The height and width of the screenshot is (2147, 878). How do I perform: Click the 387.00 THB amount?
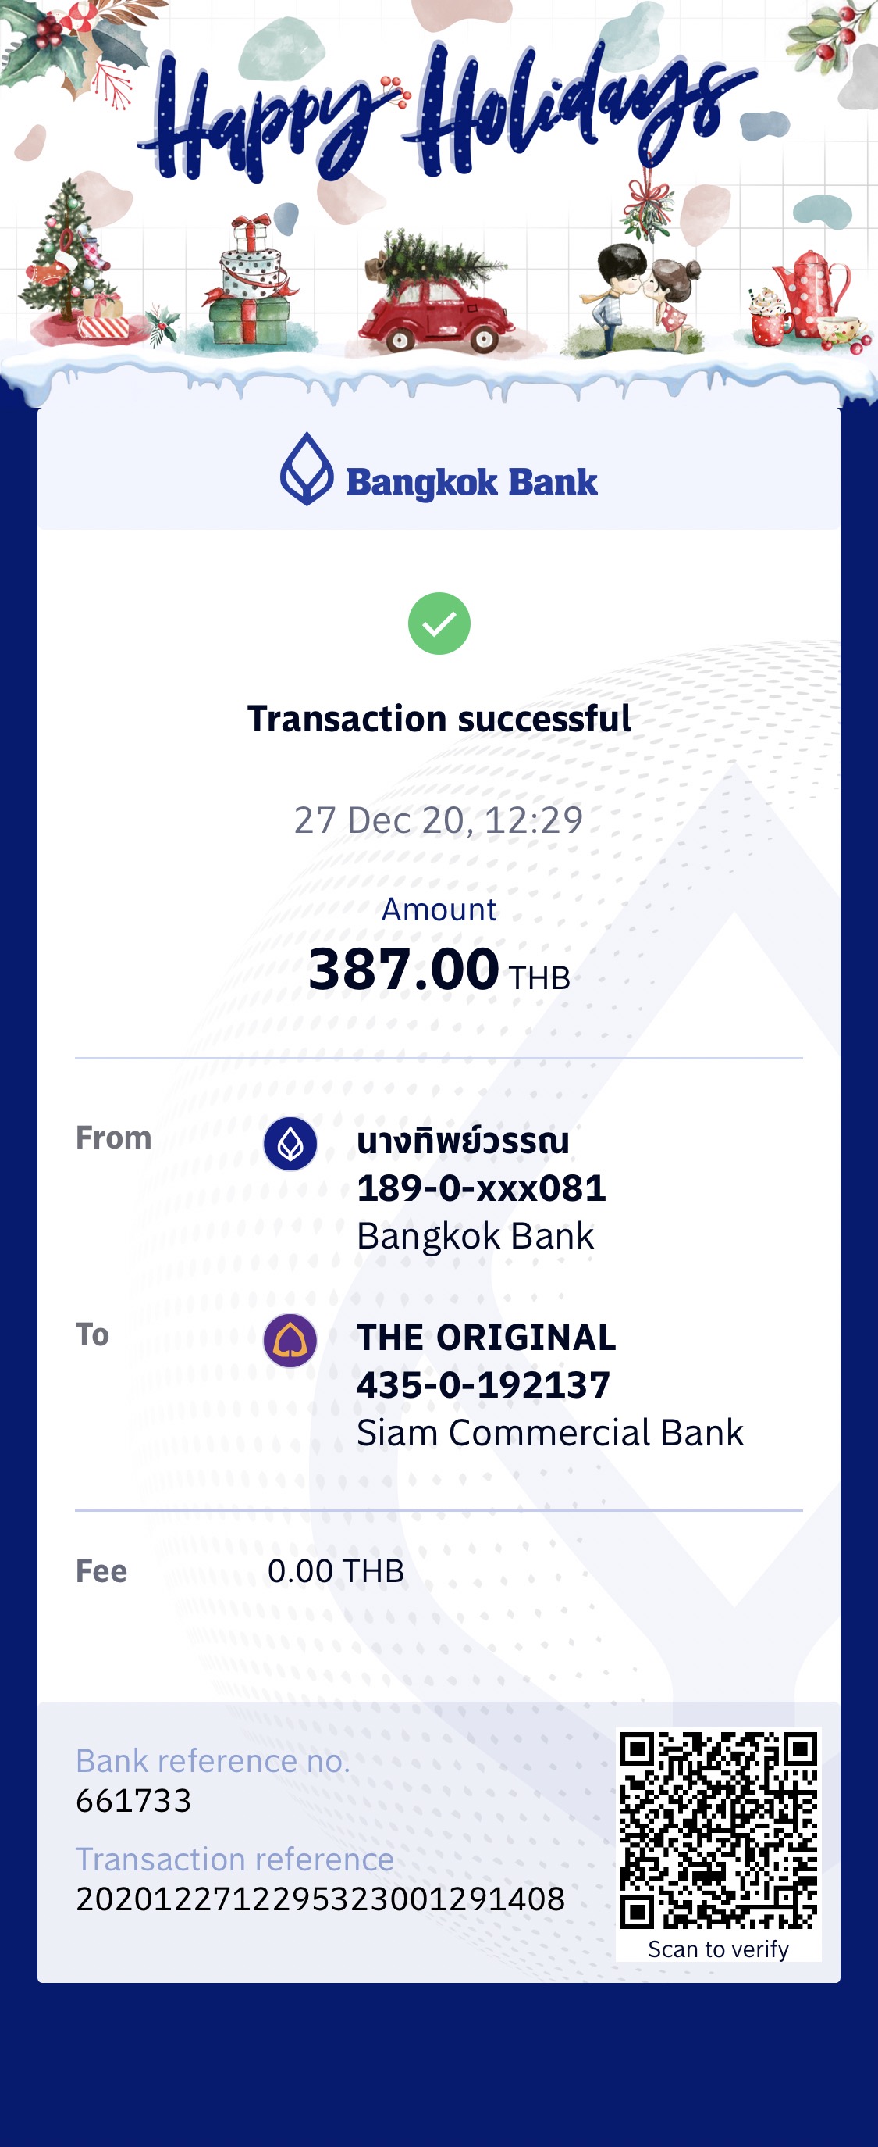439,970
